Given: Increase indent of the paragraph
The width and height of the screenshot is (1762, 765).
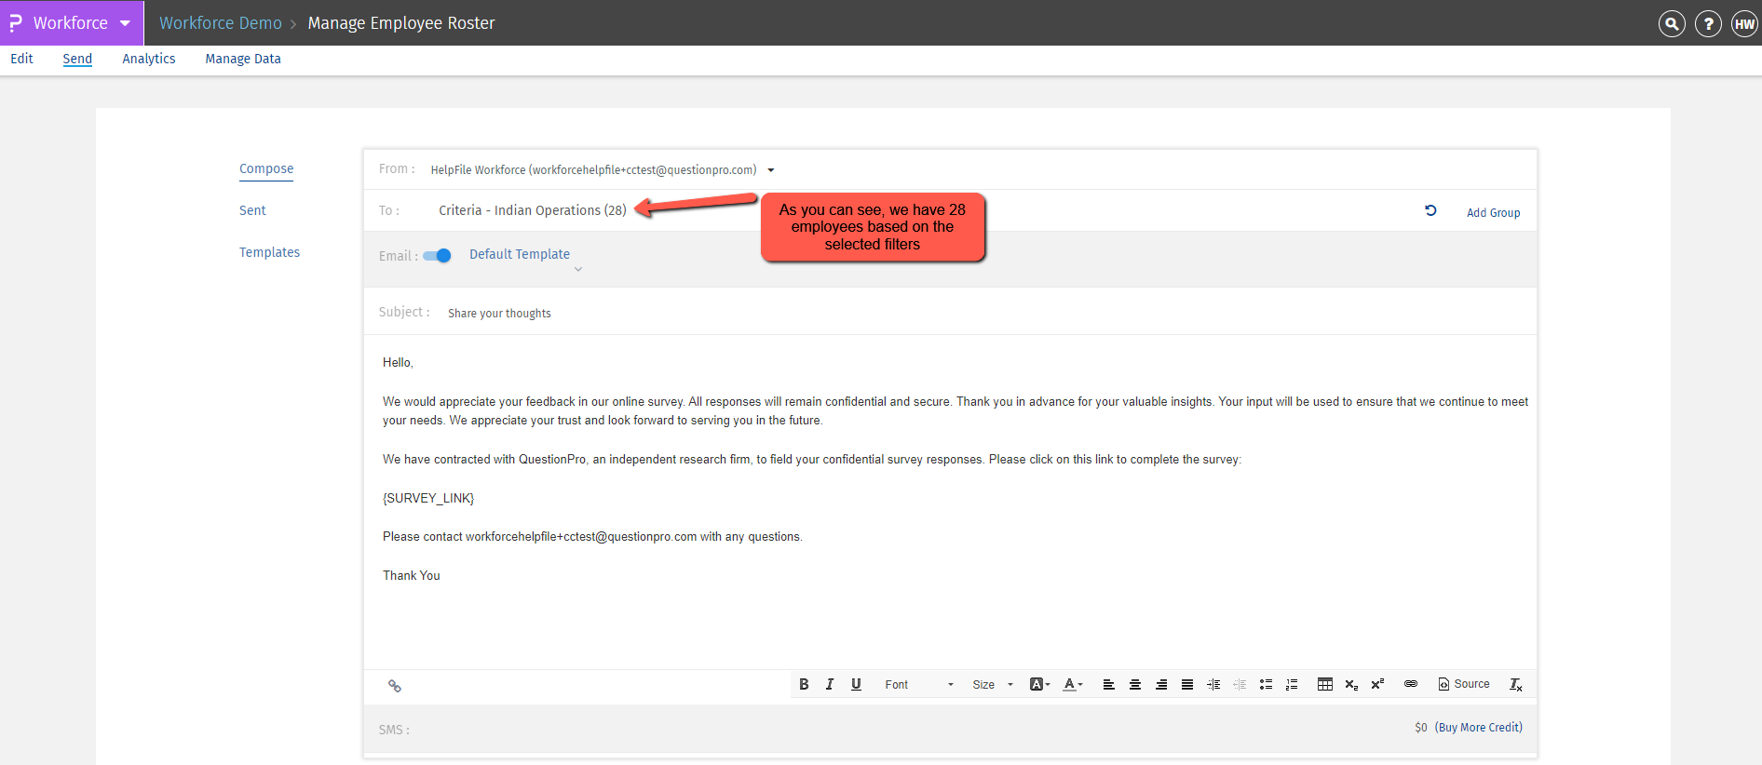Looking at the screenshot, I should pos(1213,684).
